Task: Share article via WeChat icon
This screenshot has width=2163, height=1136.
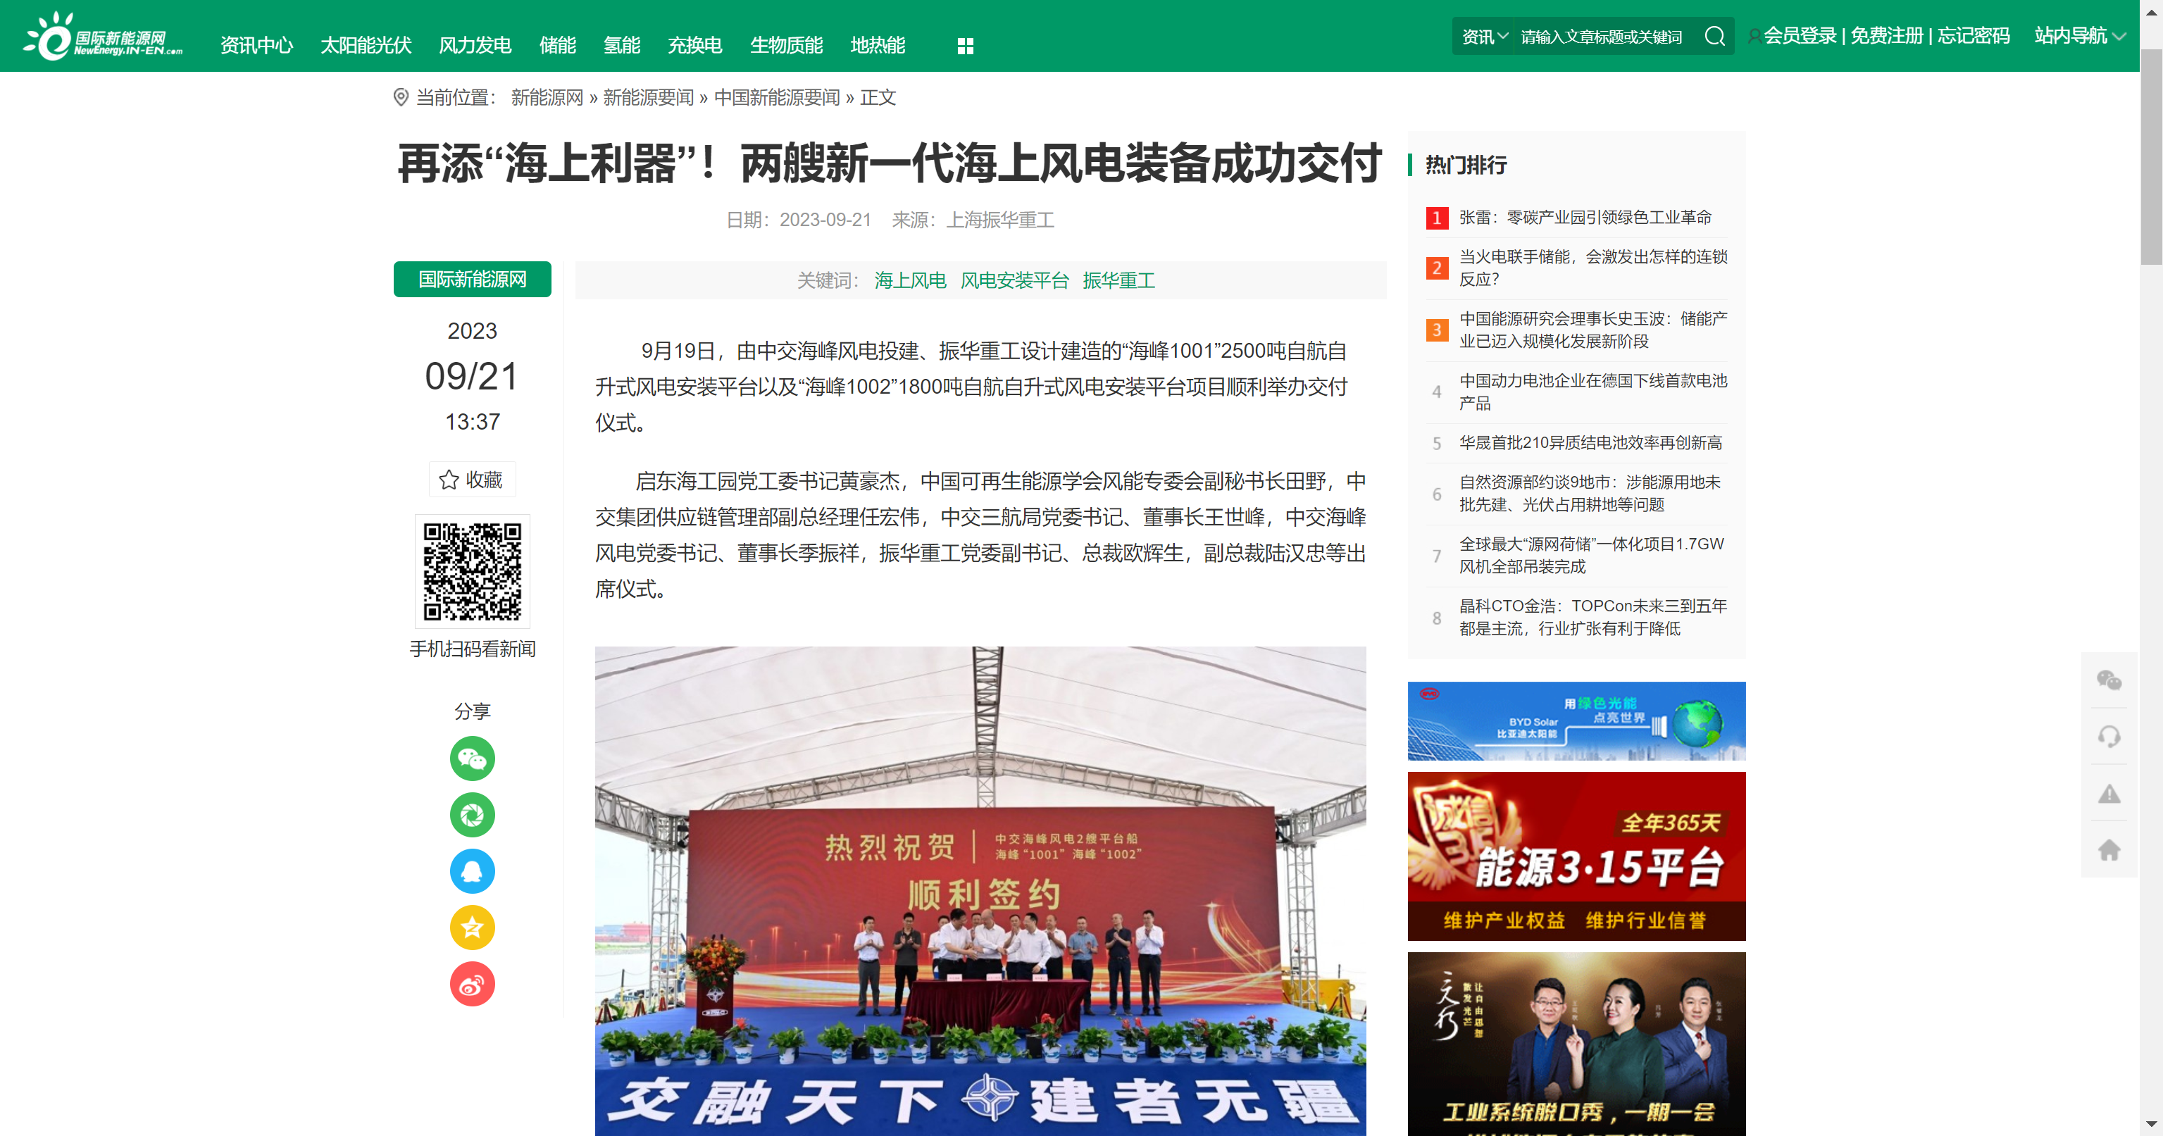Action: click(472, 759)
